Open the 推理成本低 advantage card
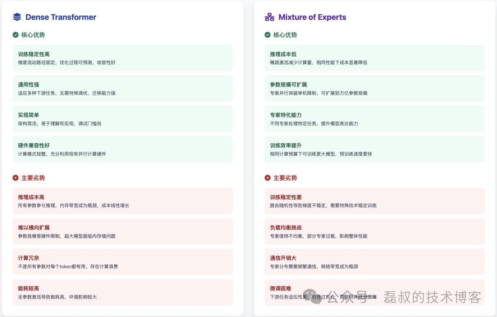This screenshot has width=497, height=317. tap(375, 57)
